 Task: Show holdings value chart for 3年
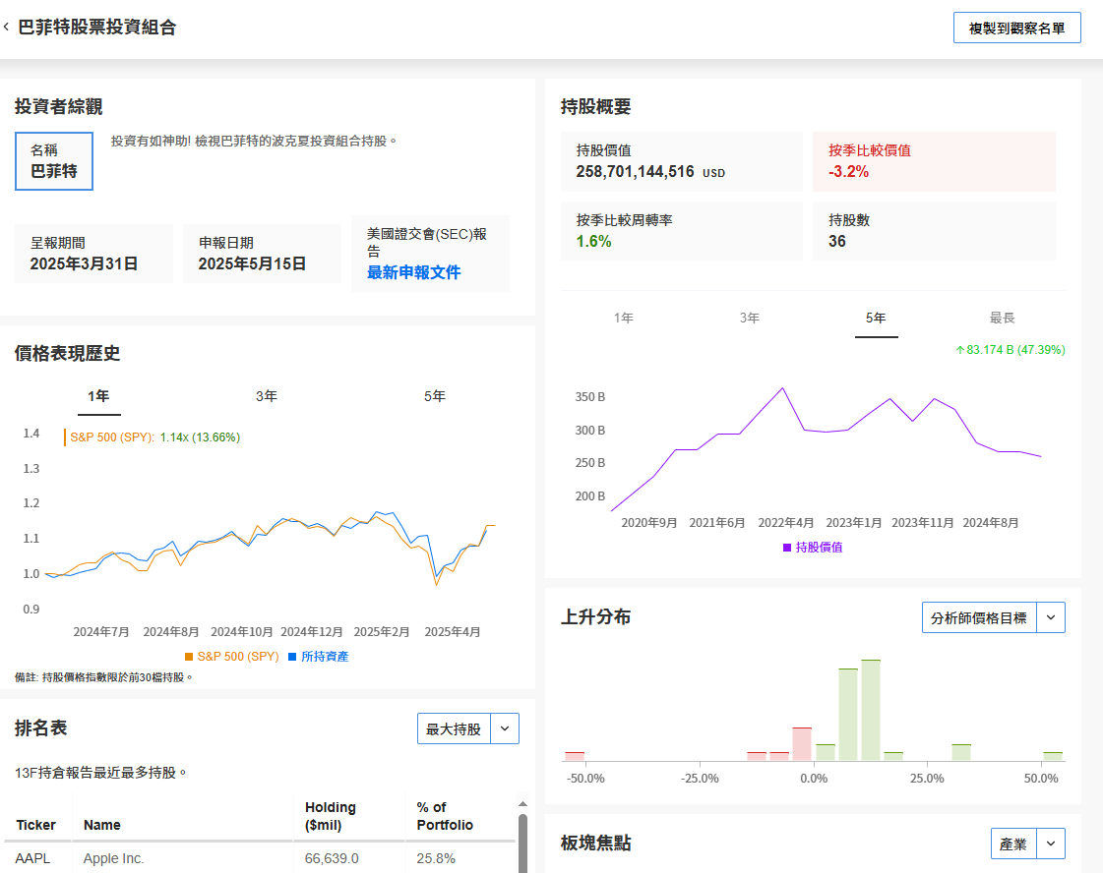pos(750,319)
